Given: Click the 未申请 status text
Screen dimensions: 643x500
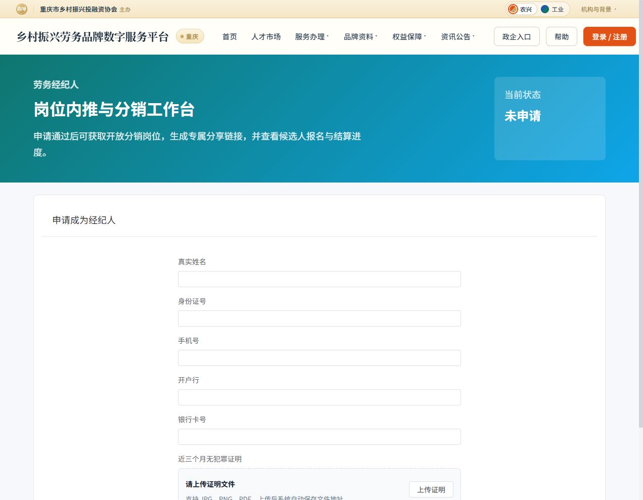Looking at the screenshot, I should pyautogui.click(x=523, y=116).
